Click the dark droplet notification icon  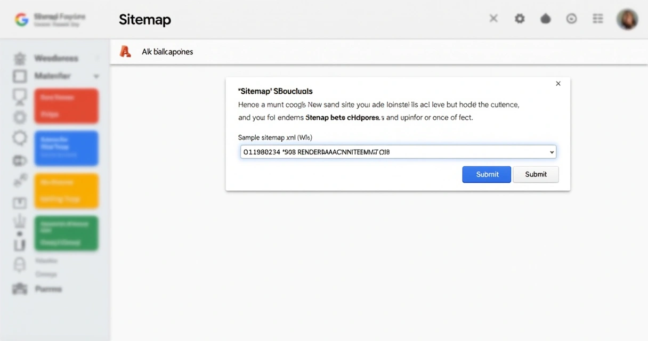pos(545,18)
